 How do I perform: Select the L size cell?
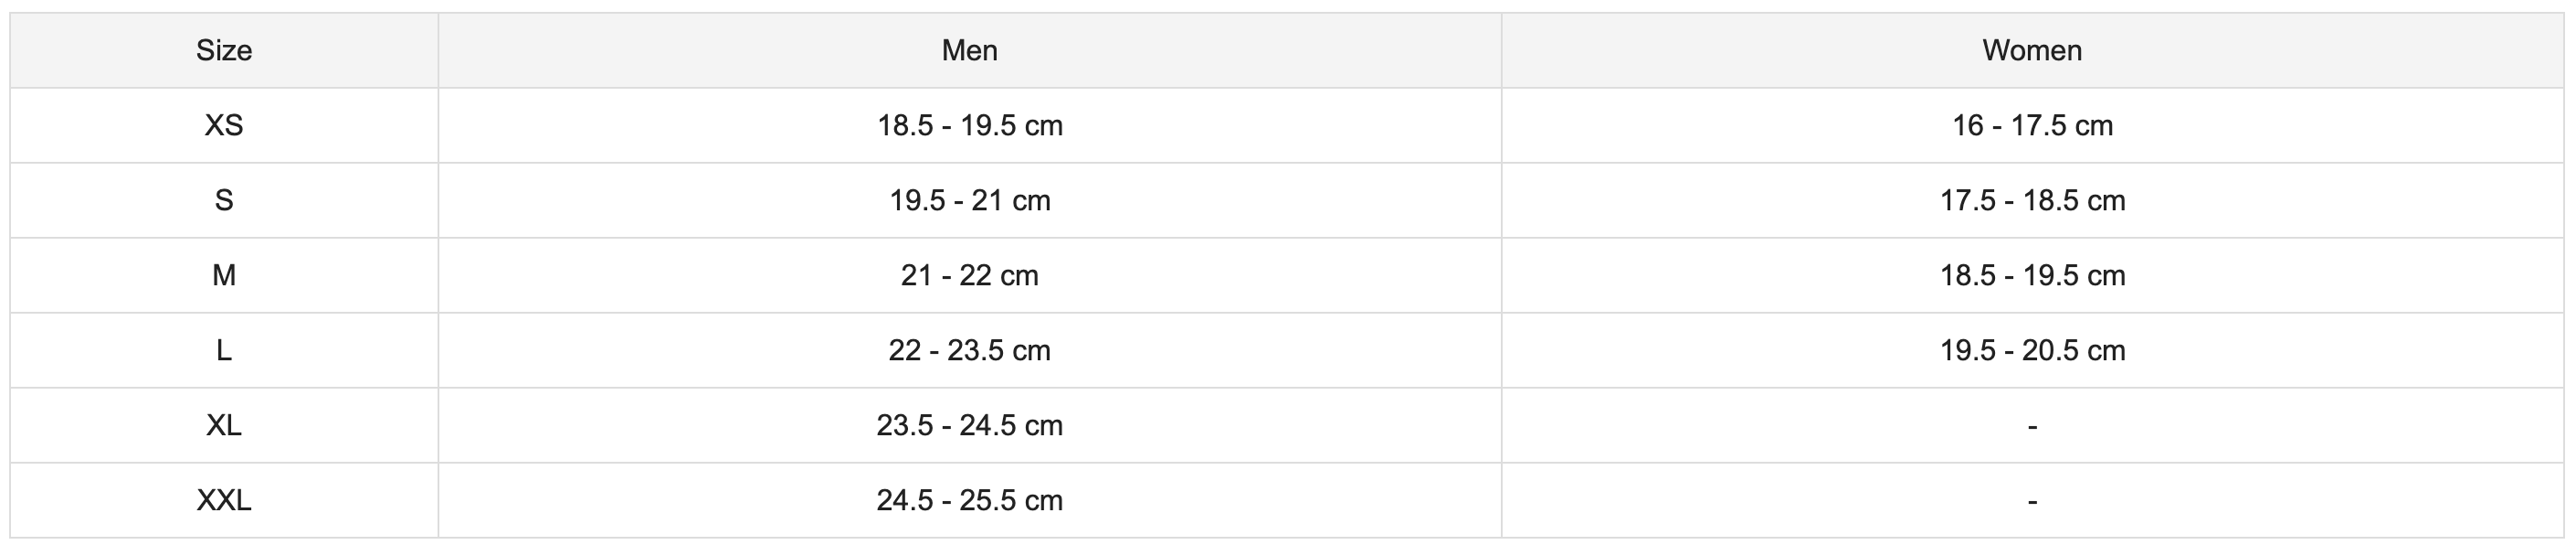tap(224, 350)
